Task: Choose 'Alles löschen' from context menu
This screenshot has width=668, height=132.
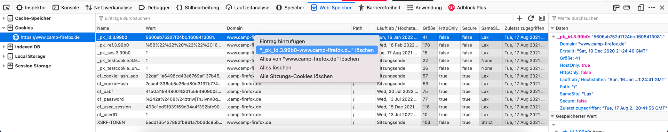Action: tap(275, 68)
